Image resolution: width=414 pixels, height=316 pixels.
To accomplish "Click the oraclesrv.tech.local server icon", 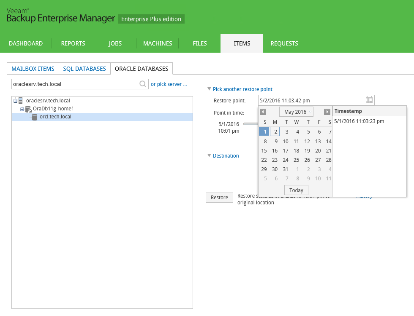I will click(x=21, y=101).
